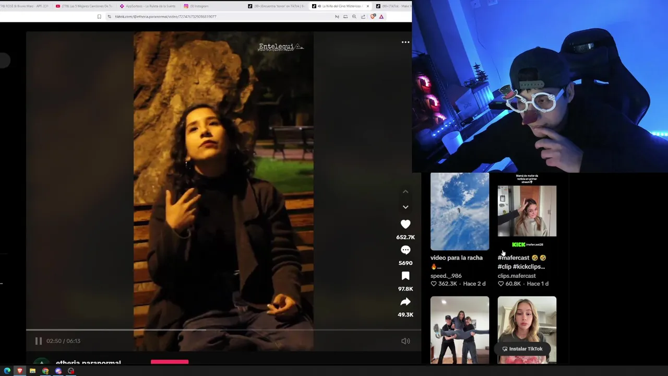The image size is (668, 376).
Task: Open the 'video para la racha' thumbnail
Action: (x=460, y=211)
